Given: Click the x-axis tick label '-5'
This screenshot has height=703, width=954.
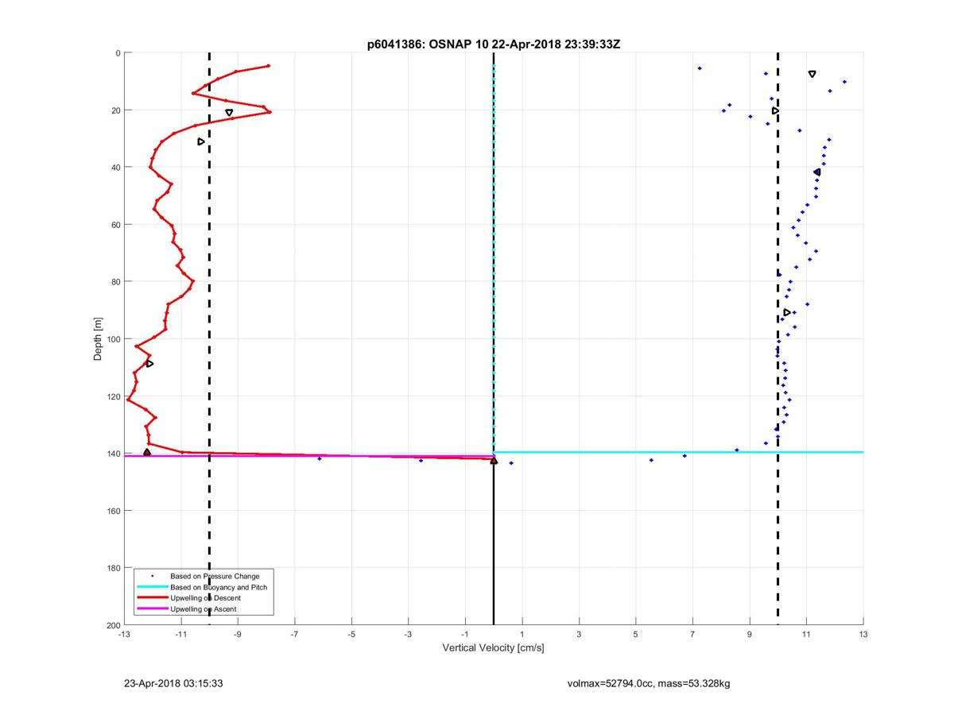Looking at the screenshot, I should click(351, 635).
